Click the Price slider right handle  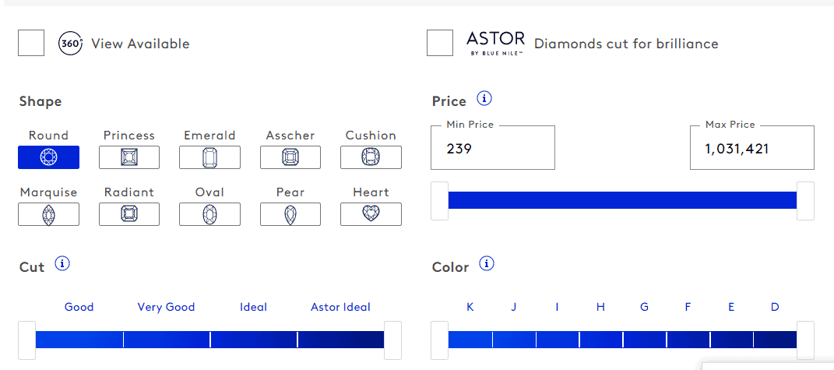(x=805, y=201)
